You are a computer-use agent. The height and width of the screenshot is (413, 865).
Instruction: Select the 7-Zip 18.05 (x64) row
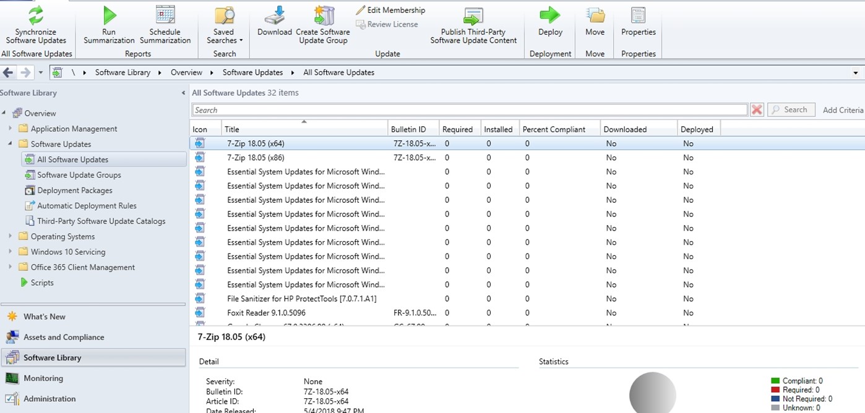click(x=527, y=143)
